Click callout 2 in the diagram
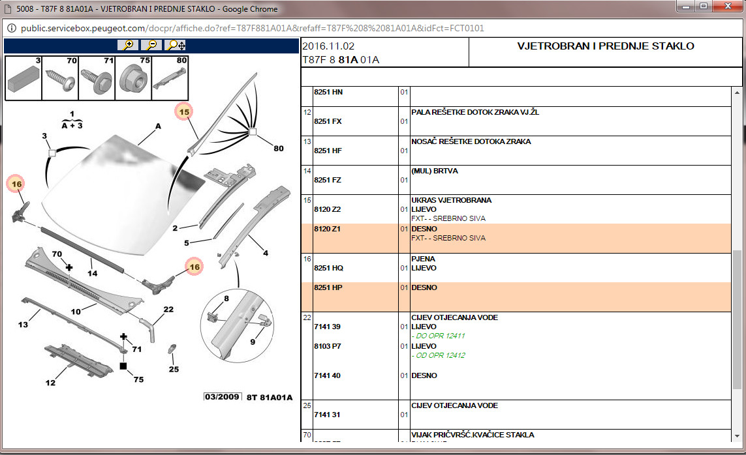This screenshot has width=746, height=455. (175, 228)
